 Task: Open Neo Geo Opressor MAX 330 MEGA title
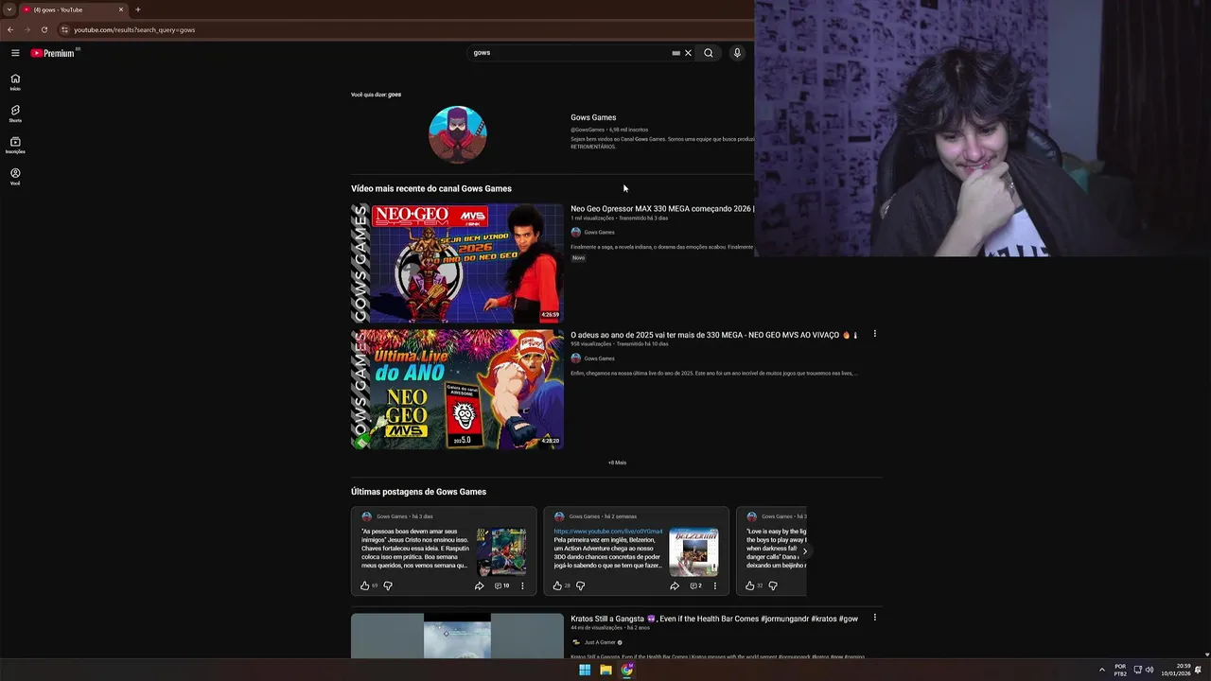[662, 209]
